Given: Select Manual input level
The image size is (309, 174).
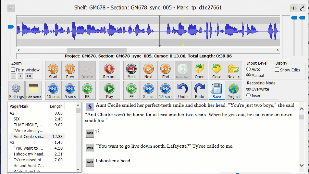Looking at the screenshot, I should [249, 75].
